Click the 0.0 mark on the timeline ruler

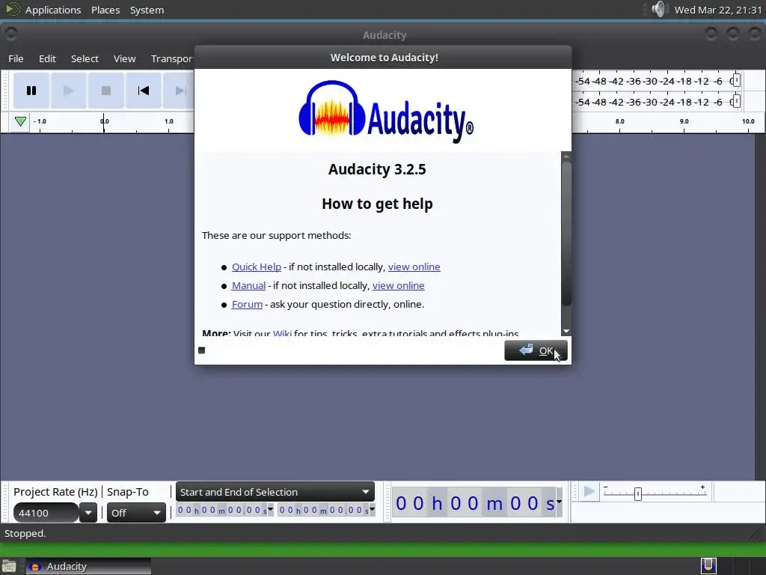point(105,121)
